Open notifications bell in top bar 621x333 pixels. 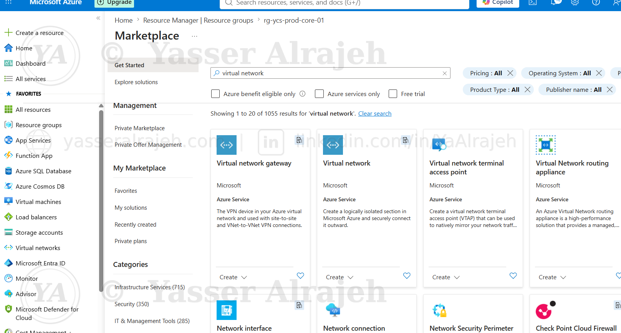554,2
